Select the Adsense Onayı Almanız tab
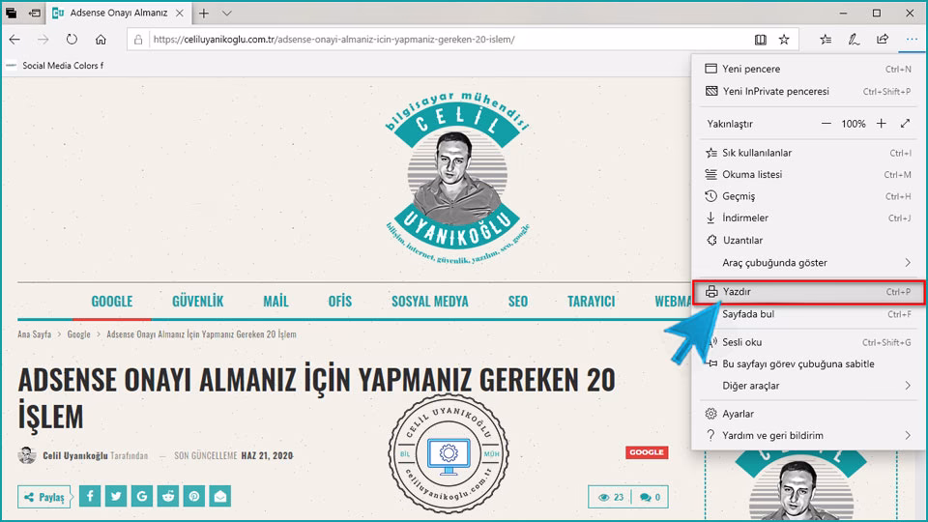 (x=118, y=13)
